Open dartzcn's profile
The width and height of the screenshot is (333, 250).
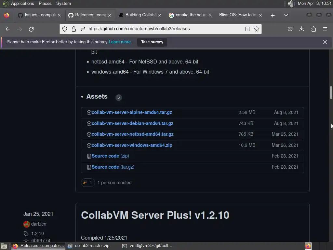(39, 224)
